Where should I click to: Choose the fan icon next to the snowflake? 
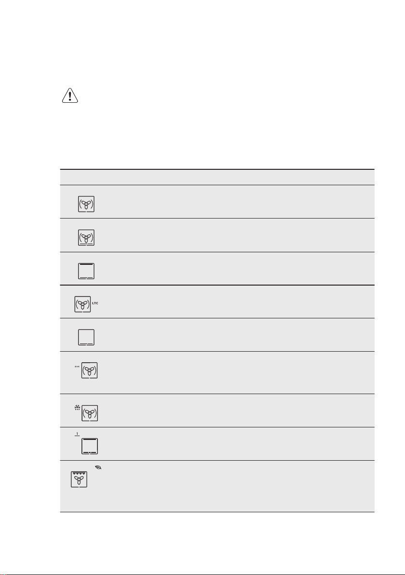[x=89, y=413]
